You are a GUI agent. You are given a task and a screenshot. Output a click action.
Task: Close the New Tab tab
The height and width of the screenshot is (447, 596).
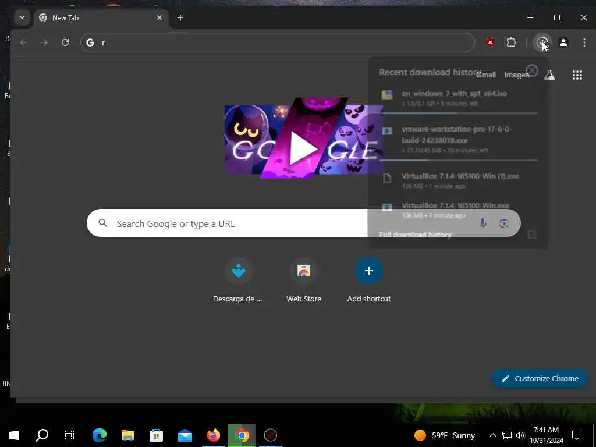pyautogui.click(x=159, y=17)
